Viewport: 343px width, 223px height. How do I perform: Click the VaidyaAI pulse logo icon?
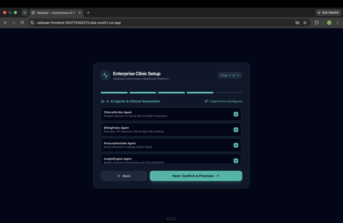[106, 75]
